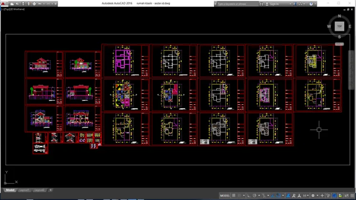Toggle the grid display in status bar

pyautogui.click(x=234, y=195)
